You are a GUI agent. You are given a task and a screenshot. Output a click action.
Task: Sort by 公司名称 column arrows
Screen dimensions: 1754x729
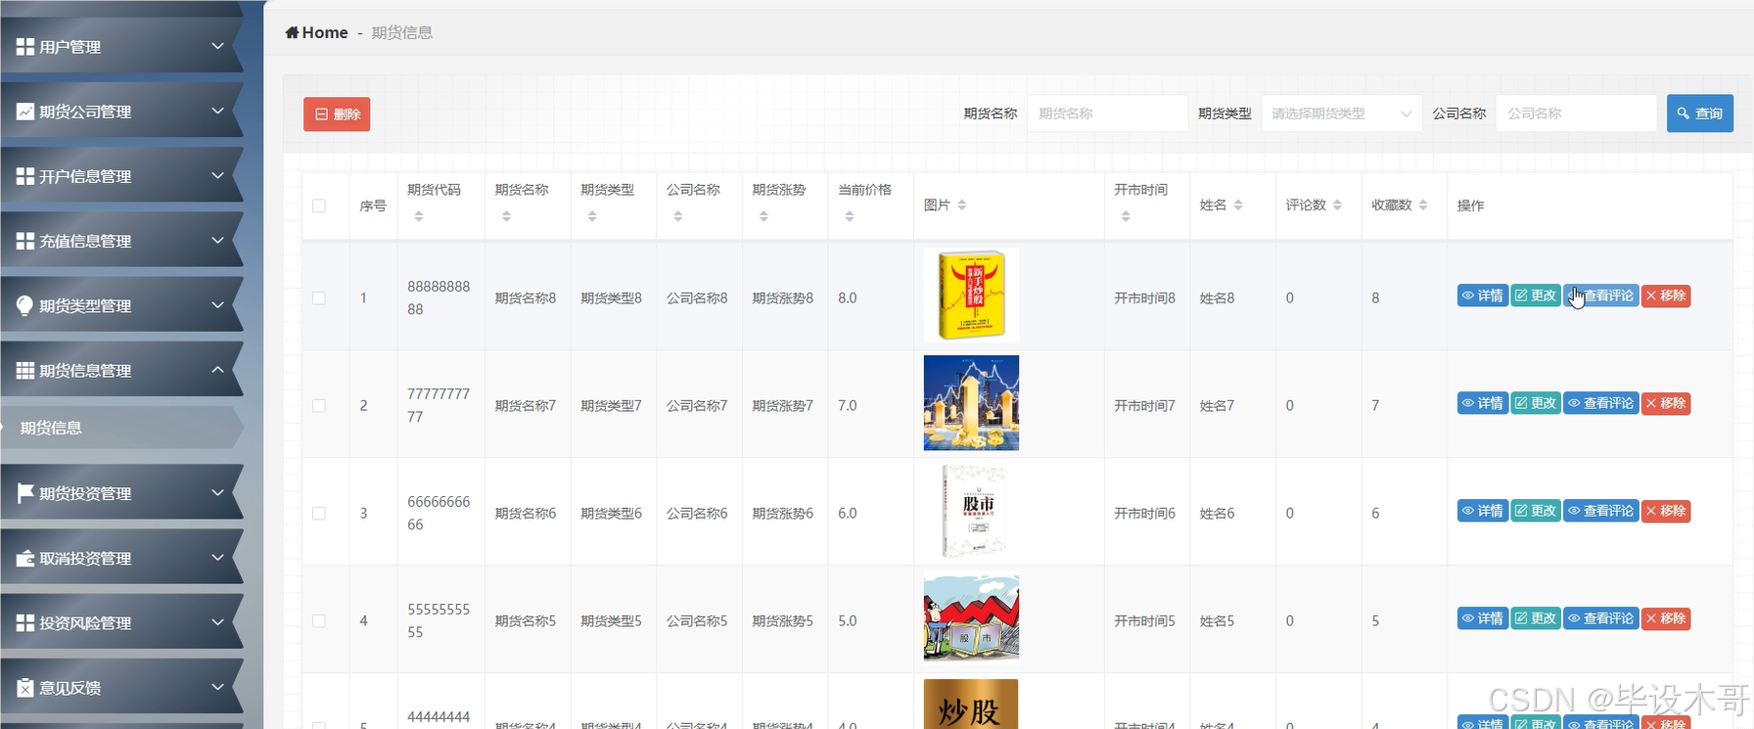click(677, 216)
